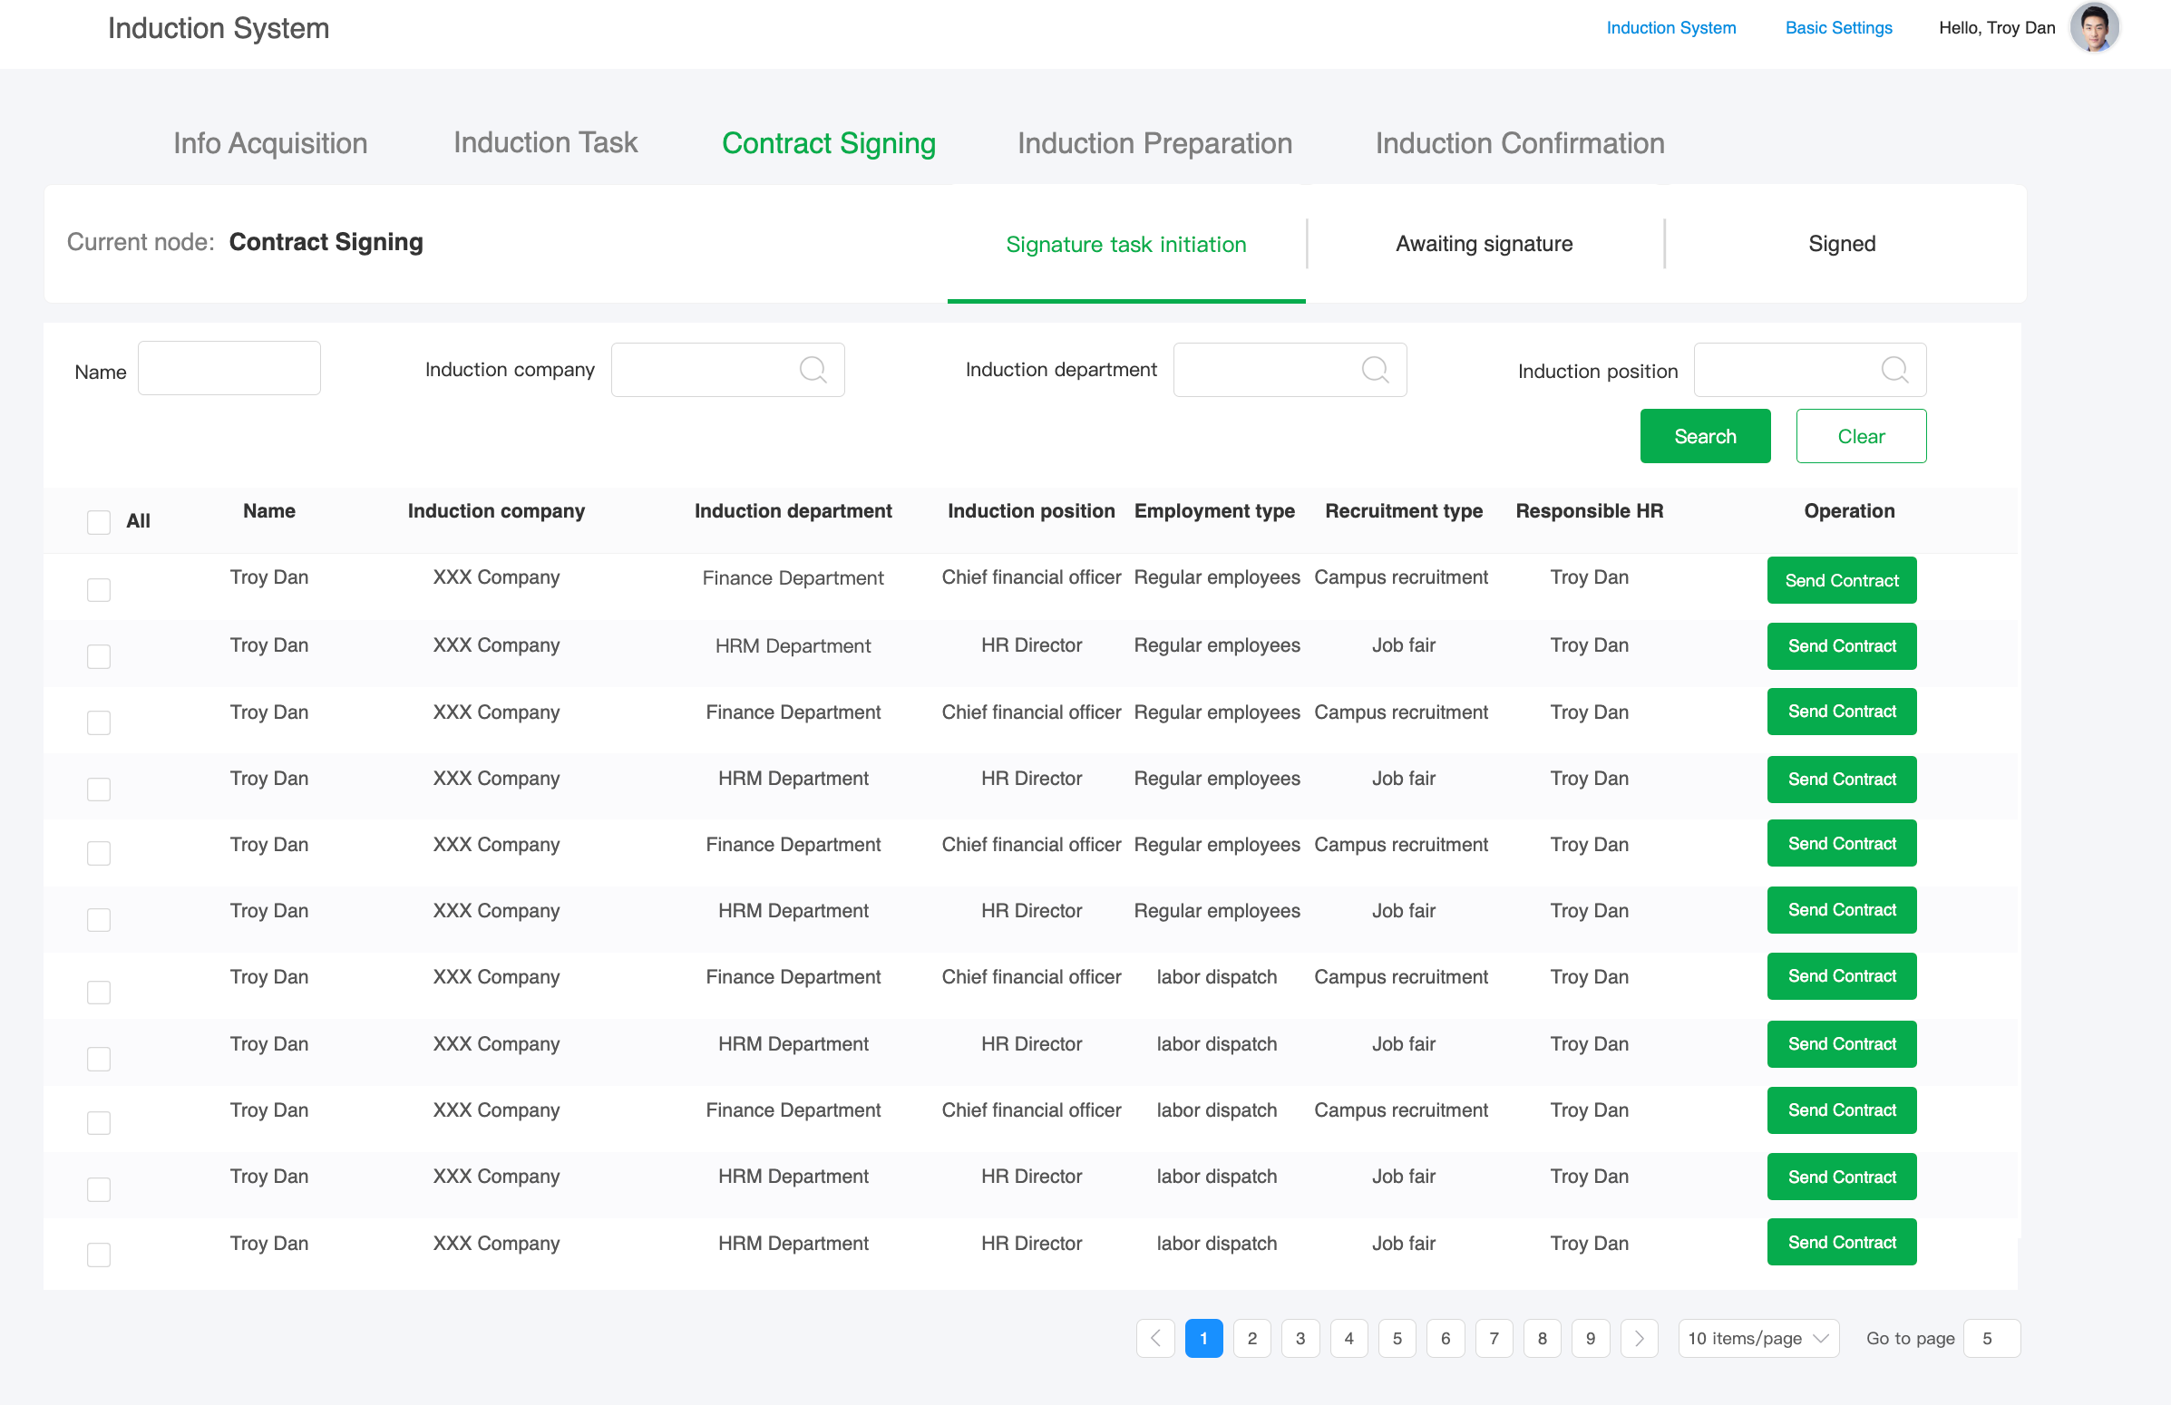
Task: Tick the last row's checkbox
Action: 99,1255
